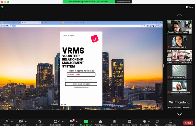195x126 pixels.
Task: Select ABdias Terveus's video thumbnail
Action: click(x=179, y=72)
